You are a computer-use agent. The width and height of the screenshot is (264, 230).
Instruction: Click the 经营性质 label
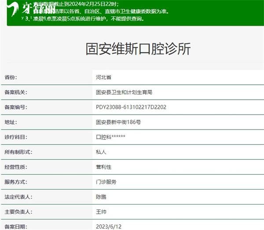point(16,167)
